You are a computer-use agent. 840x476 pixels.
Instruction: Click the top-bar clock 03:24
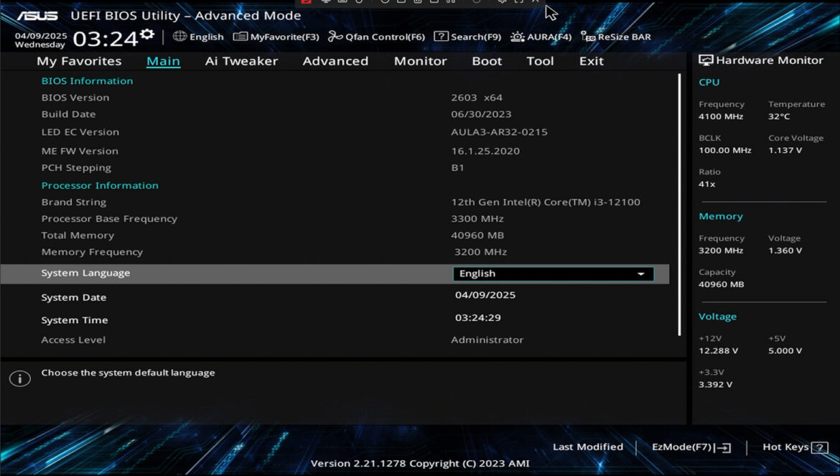[106, 39]
